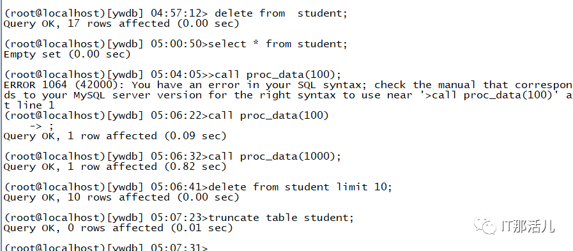Screen dimensions: 573x251
Task: Click the 'Query OK, 17 rows affected' line
Action: [x=121, y=24]
